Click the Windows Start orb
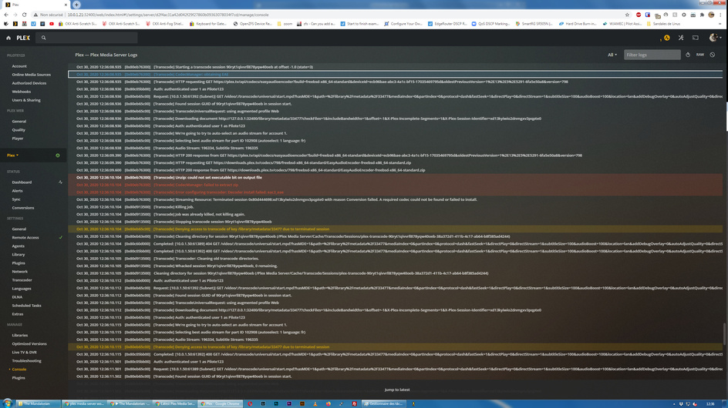Image resolution: width=728 pixels, height=408 pixels. [x=7, y=403]
